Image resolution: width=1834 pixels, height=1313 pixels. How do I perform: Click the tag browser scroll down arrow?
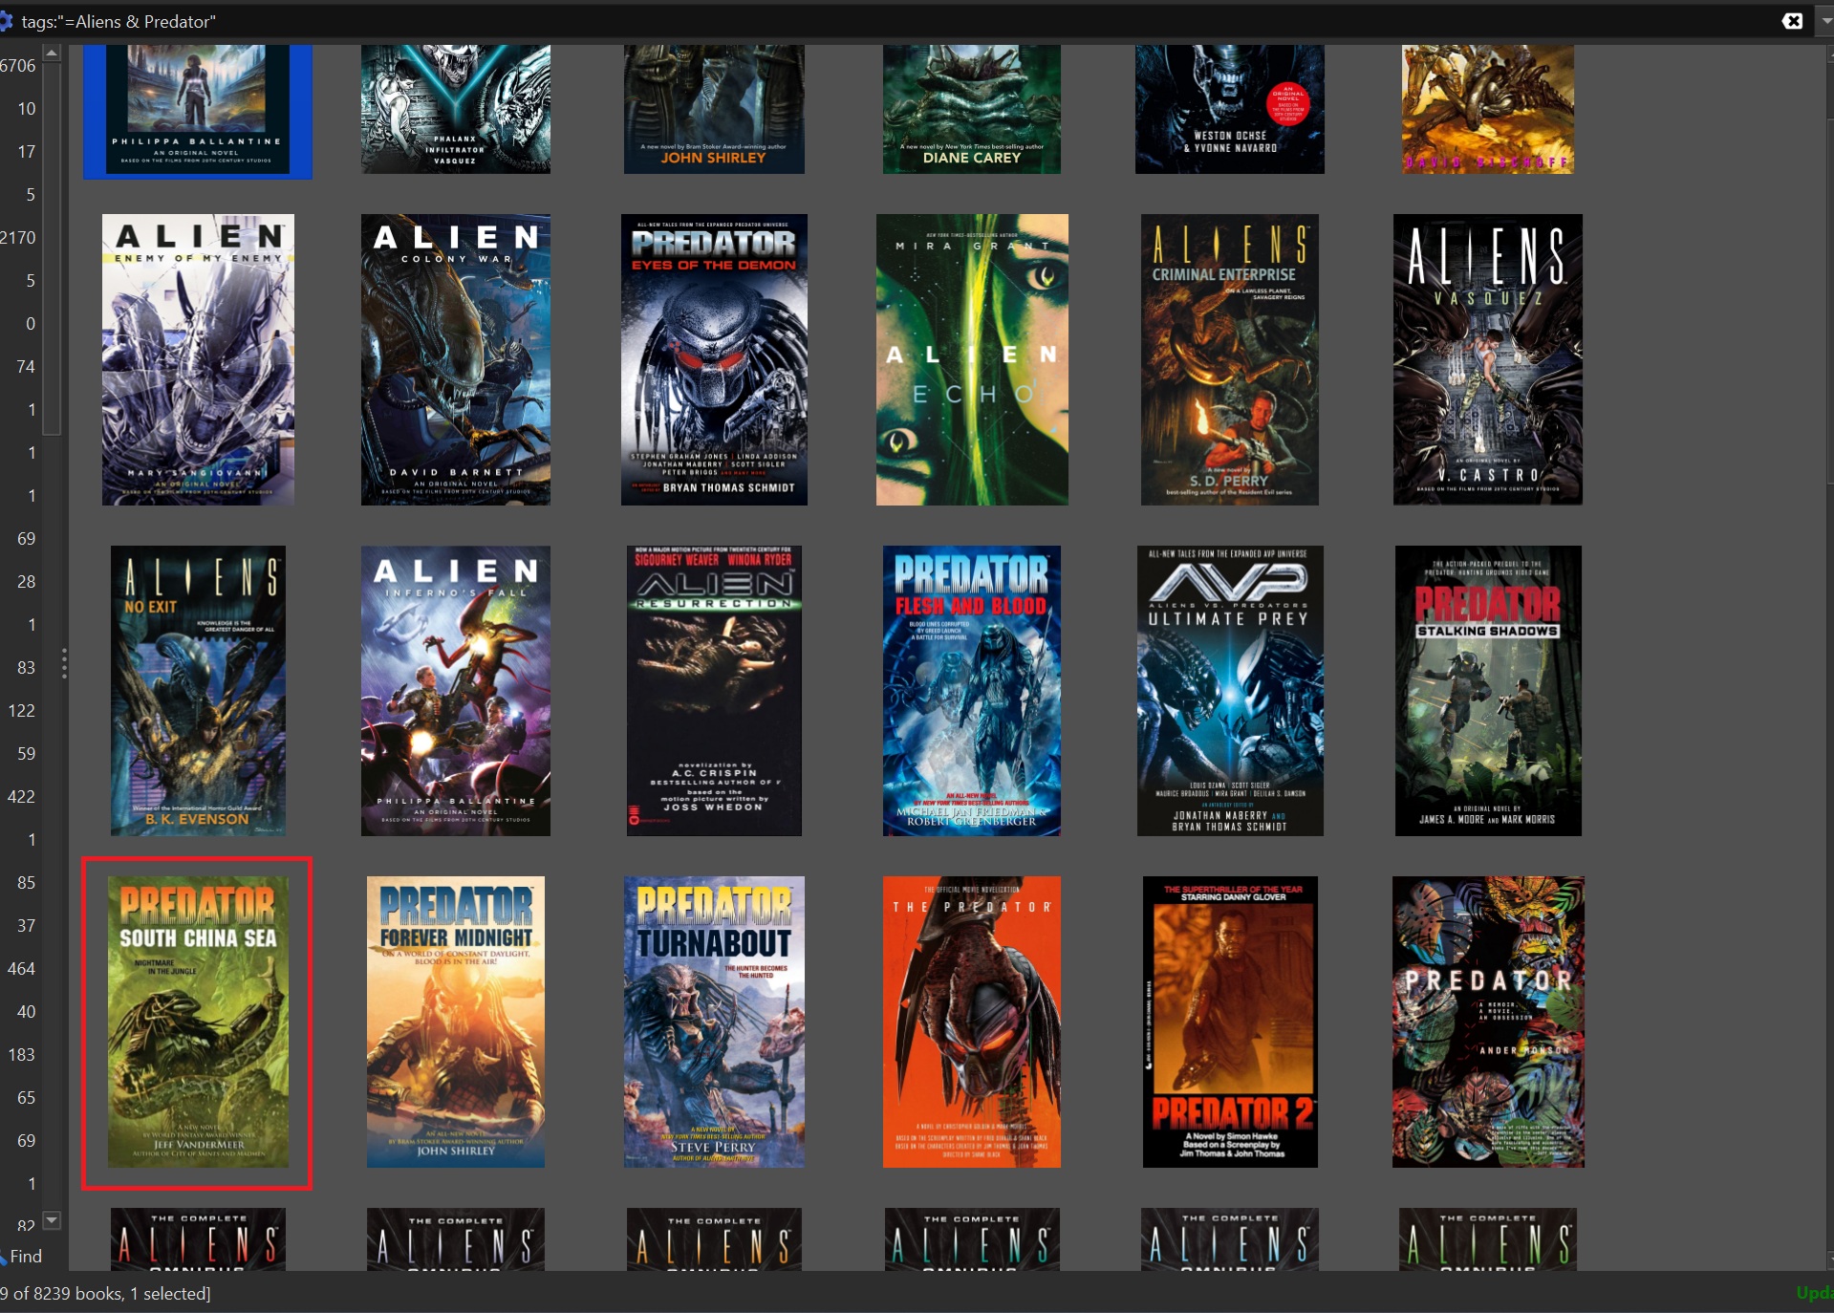pyautogui.click(x=52, y=1219)
